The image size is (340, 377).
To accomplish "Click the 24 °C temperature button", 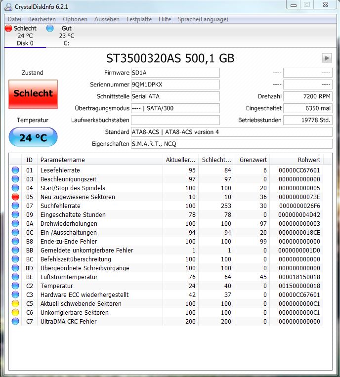I will [x=33, y=137].
